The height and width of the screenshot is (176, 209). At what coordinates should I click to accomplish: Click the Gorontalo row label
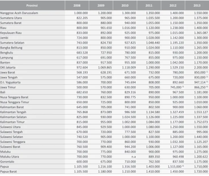pyautogui.click(x=7, y=162)
